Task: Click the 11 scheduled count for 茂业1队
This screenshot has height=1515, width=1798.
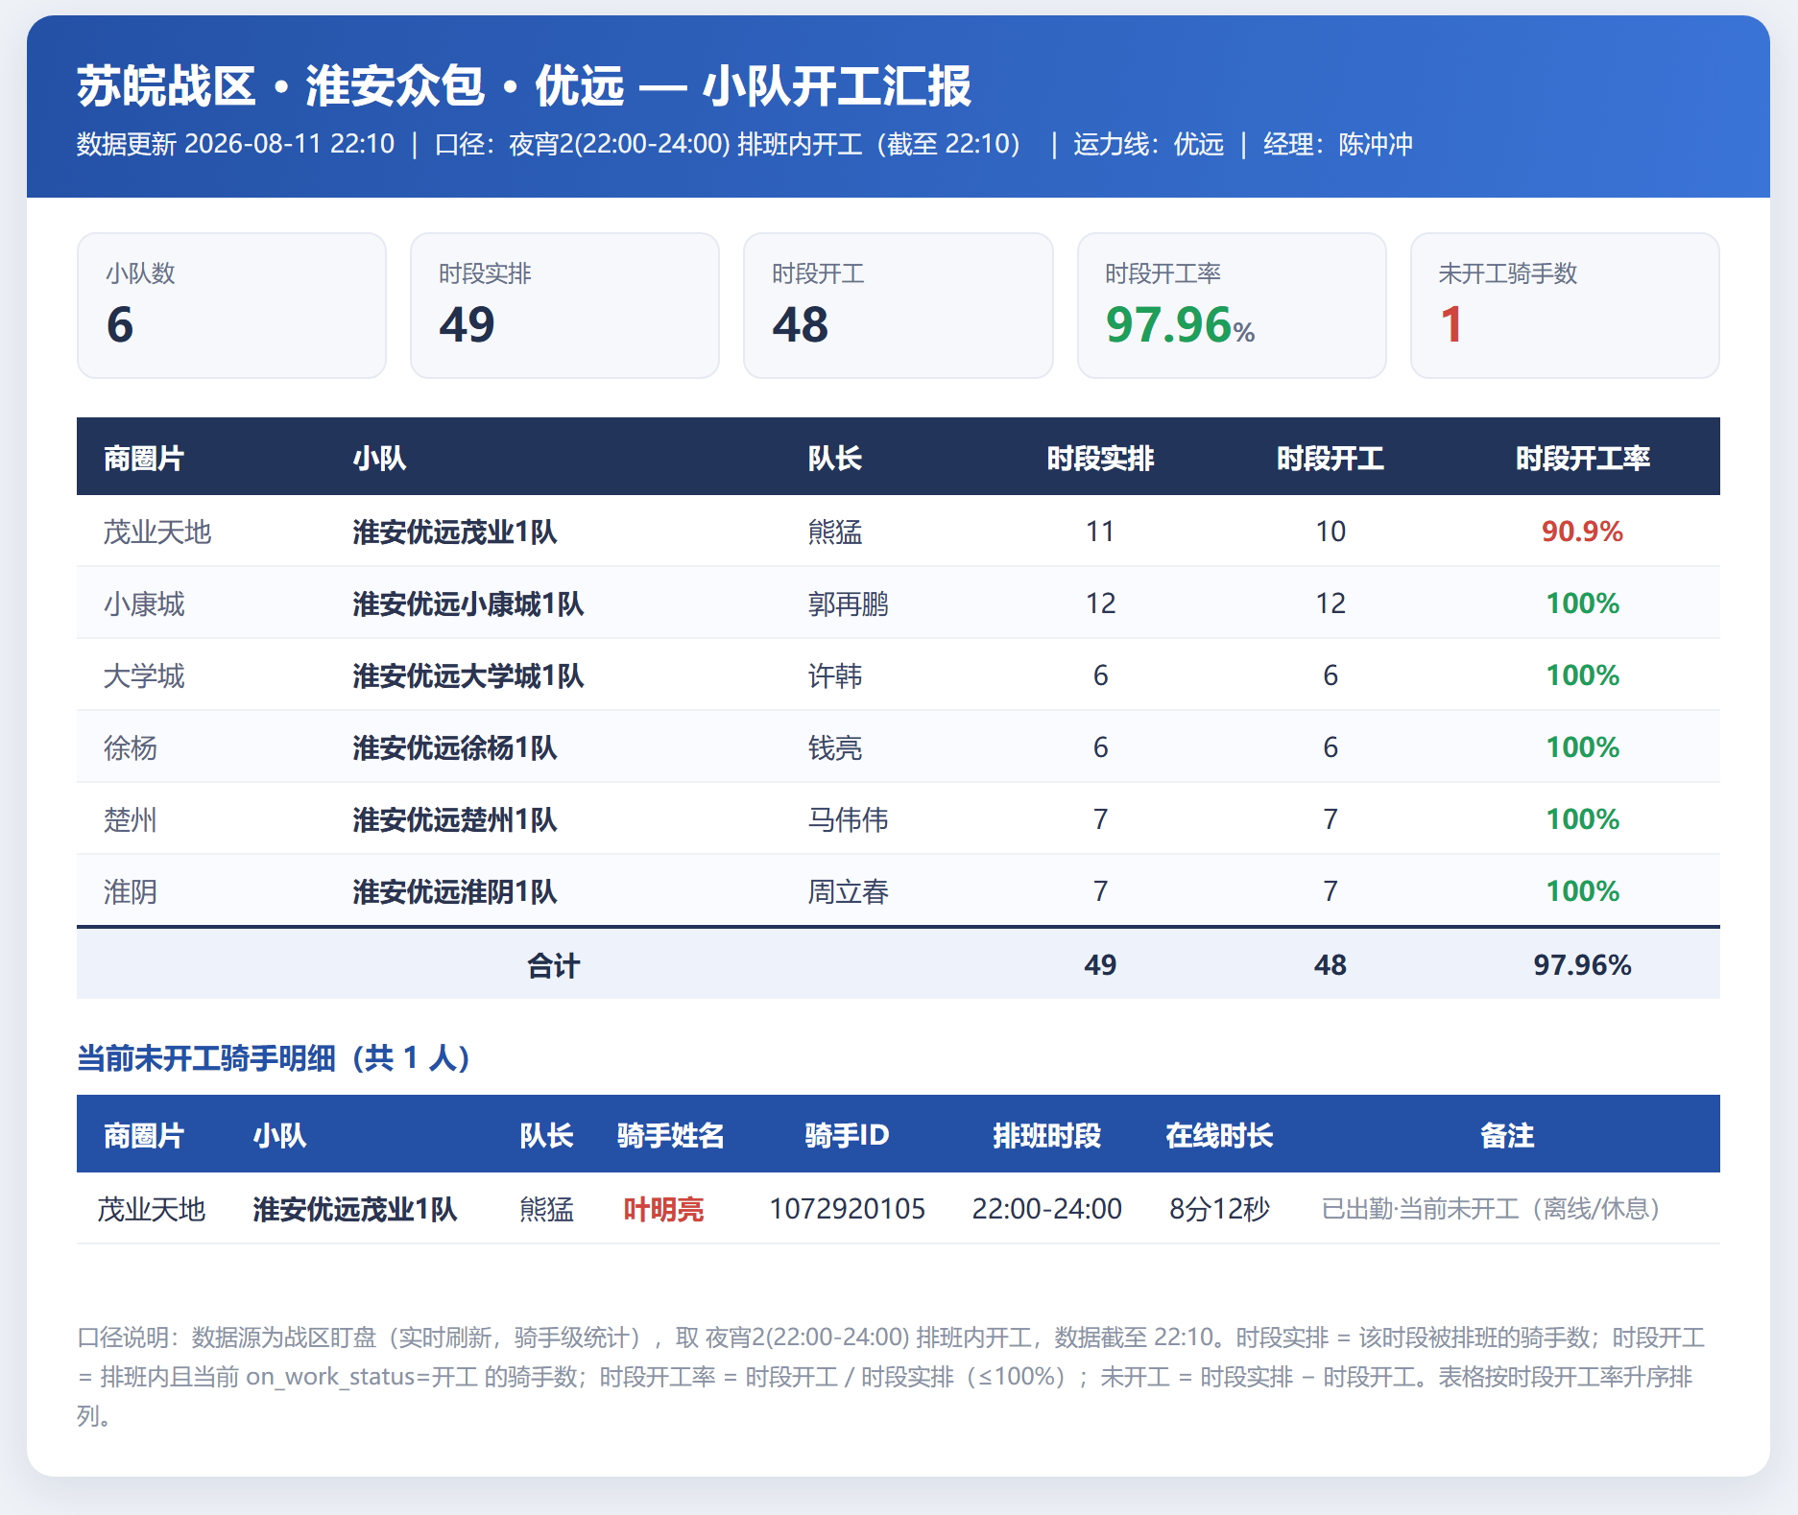Action: point(1100,531)
